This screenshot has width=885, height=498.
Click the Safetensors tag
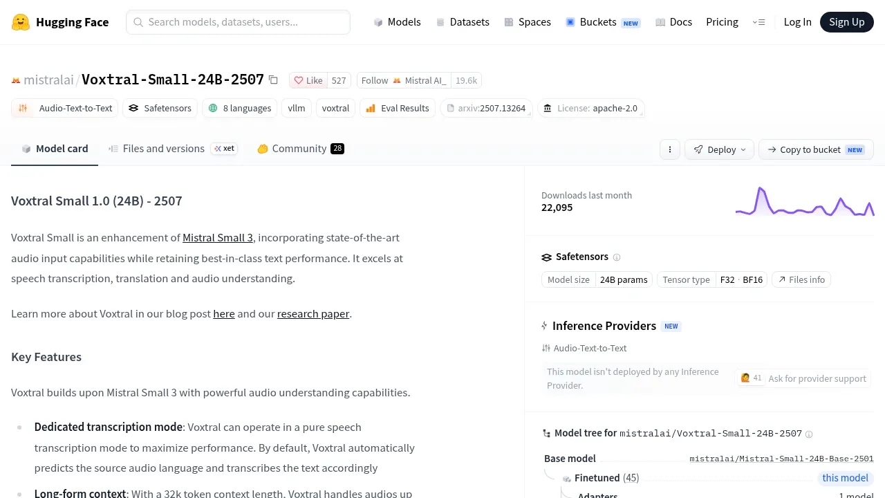160,108
